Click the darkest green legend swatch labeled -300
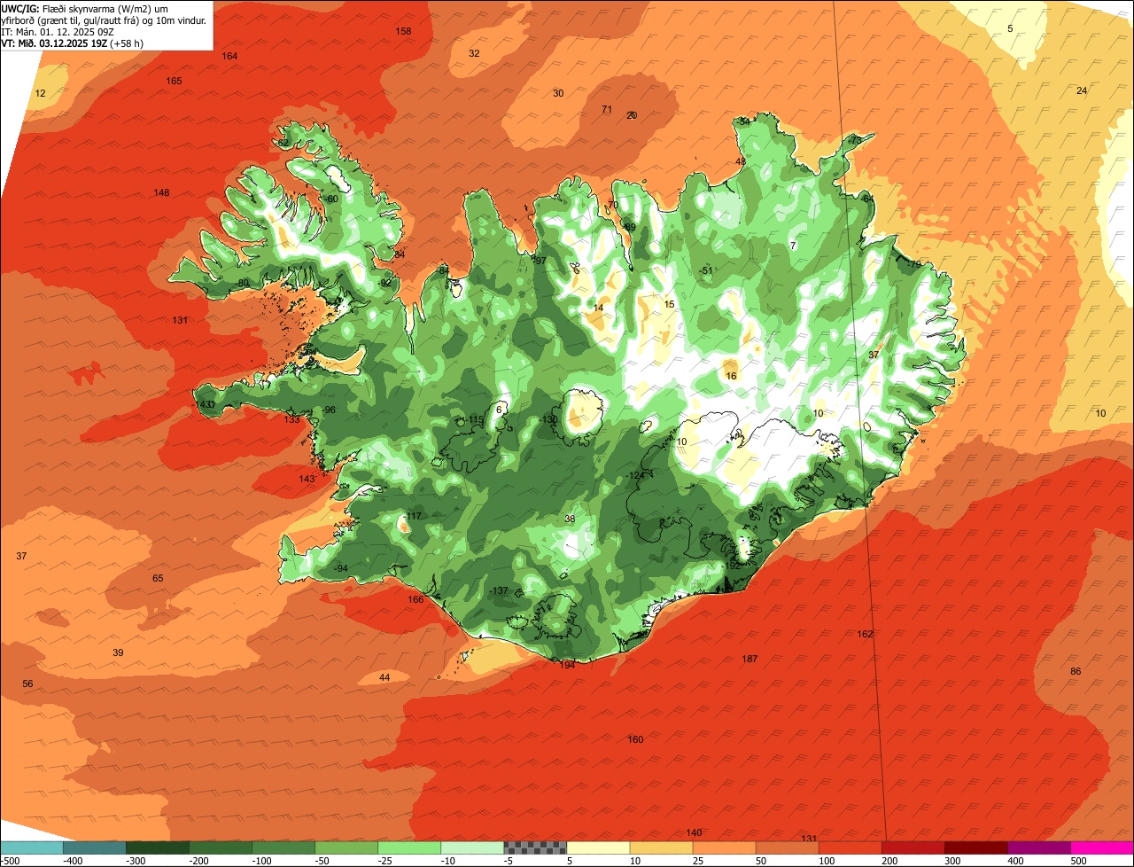1134x867 pixels. (x=157, y=847)
